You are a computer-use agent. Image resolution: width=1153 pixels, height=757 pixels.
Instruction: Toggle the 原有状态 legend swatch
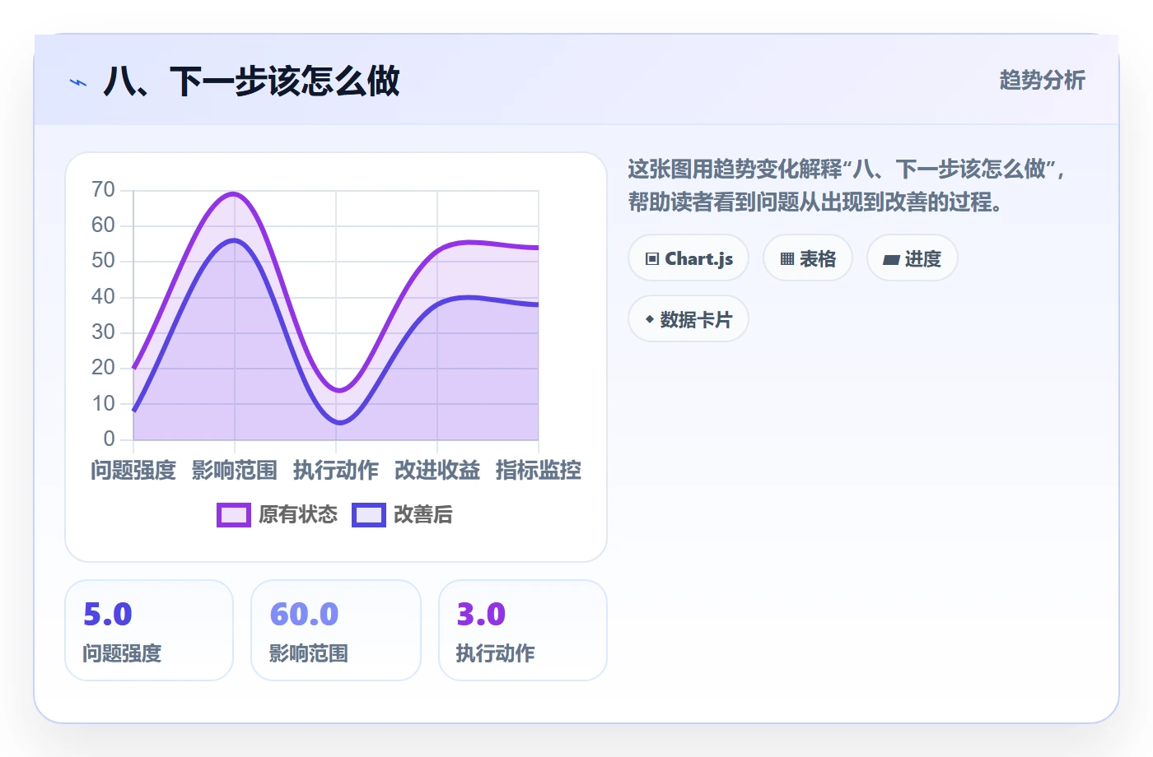coord(234,515)
